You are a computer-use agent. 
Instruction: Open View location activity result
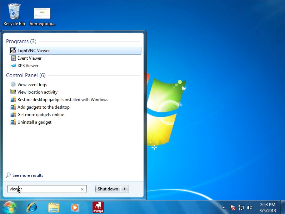coord(37,92)
